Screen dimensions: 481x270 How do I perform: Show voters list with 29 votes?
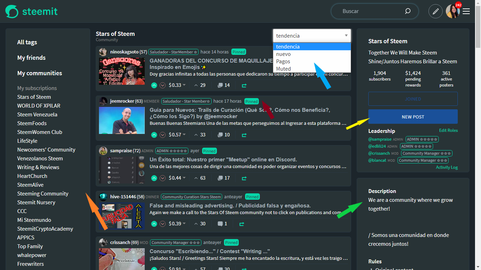(200, 85)
